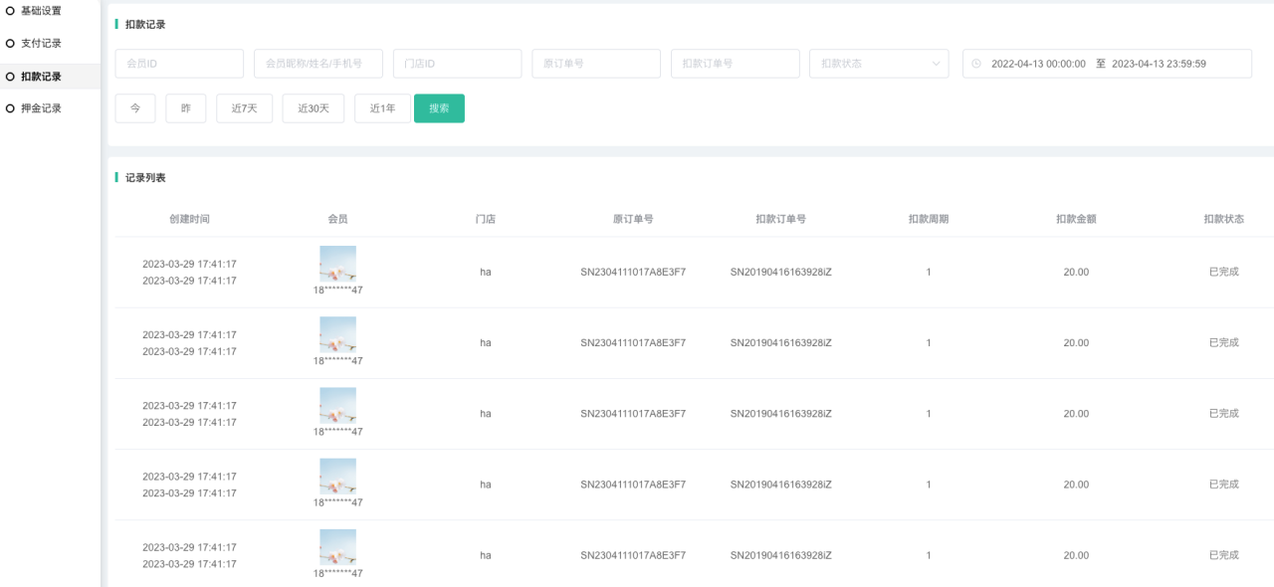Click into the 门店ID input field
Screen dimensions: 1274x587
(x=457, y=64)
